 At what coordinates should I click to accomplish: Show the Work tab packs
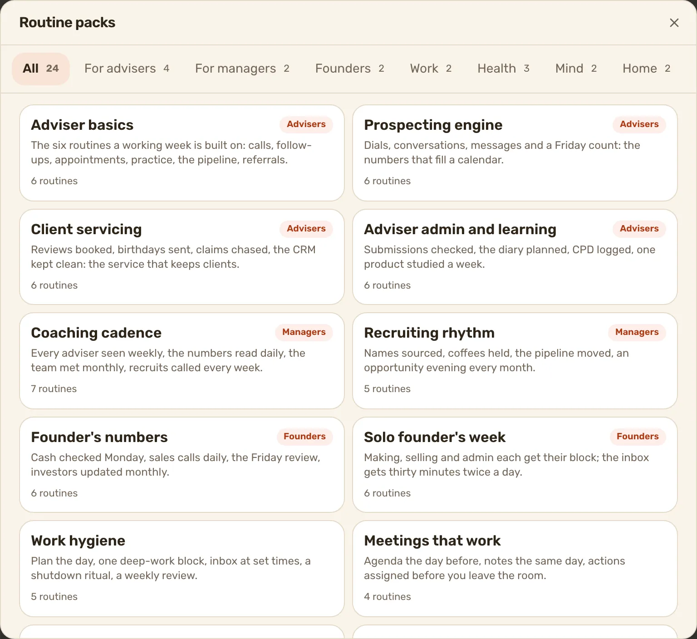[431, 69]
